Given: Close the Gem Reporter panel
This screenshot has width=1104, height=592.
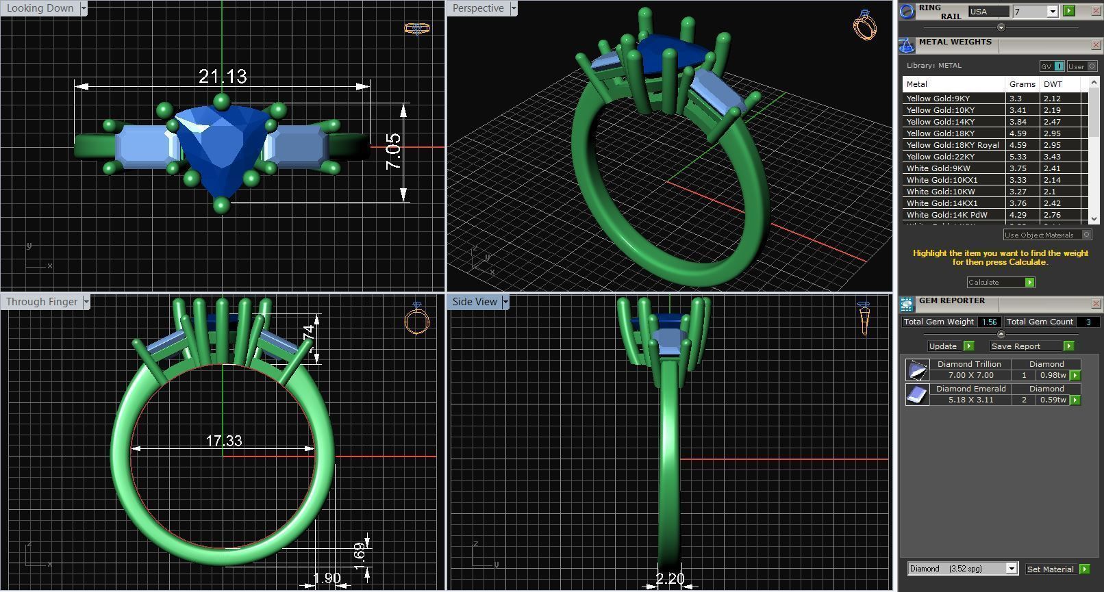Looking at the screenshot, I should coord(1096,304).
